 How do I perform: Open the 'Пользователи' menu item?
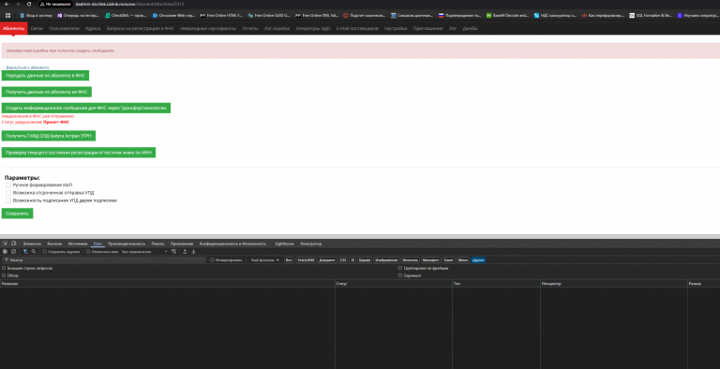64,28
